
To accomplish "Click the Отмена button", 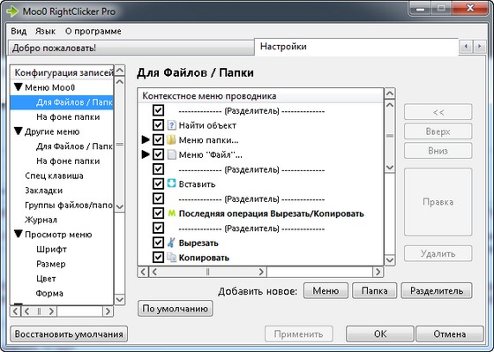I will point(450,334).
